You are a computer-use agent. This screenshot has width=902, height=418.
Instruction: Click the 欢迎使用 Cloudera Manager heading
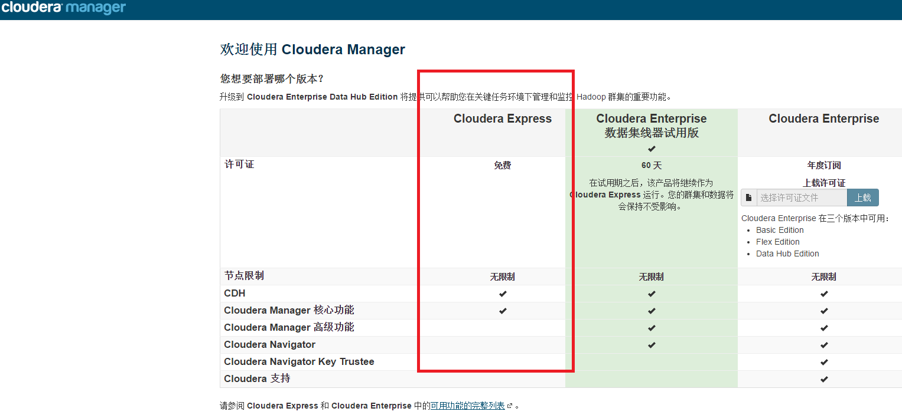[x=312, y=50]
